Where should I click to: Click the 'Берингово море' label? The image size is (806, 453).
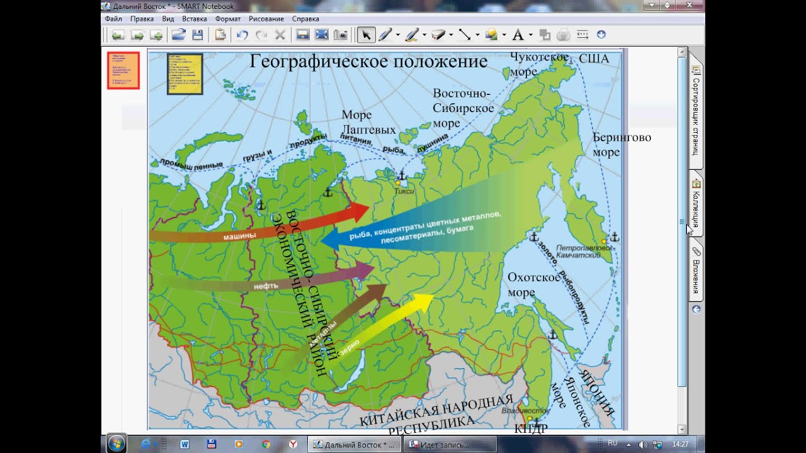point(622,145)
